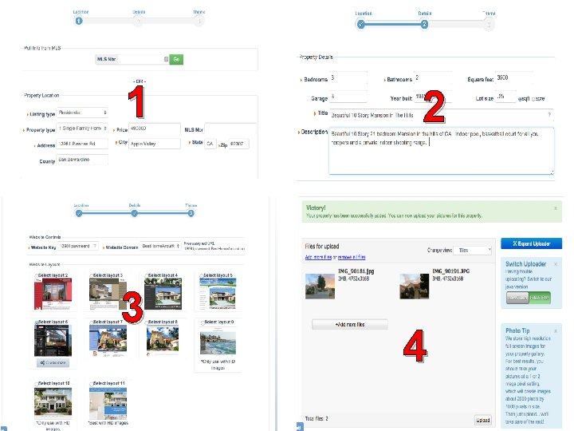Close the Victory success message
Image resolution: width=574 pixels, height=431 pixels.
tap(556, 208)
